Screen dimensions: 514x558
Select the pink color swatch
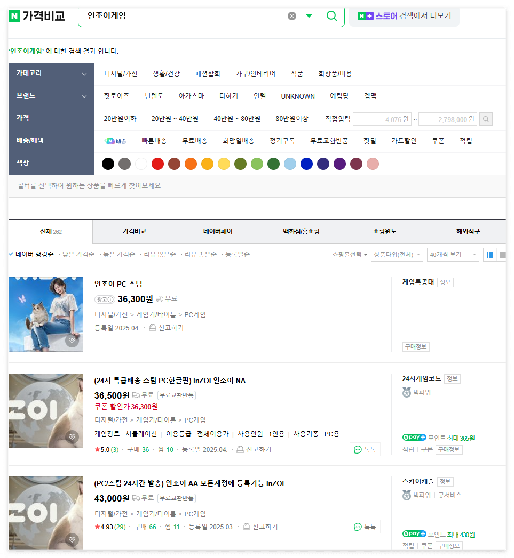(x=373, y=164)
